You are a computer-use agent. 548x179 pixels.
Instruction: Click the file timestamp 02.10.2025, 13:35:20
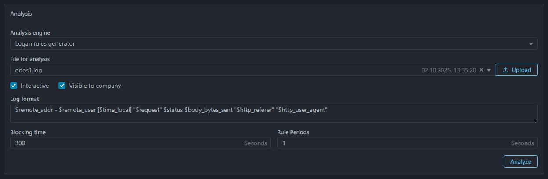(449, 70)
